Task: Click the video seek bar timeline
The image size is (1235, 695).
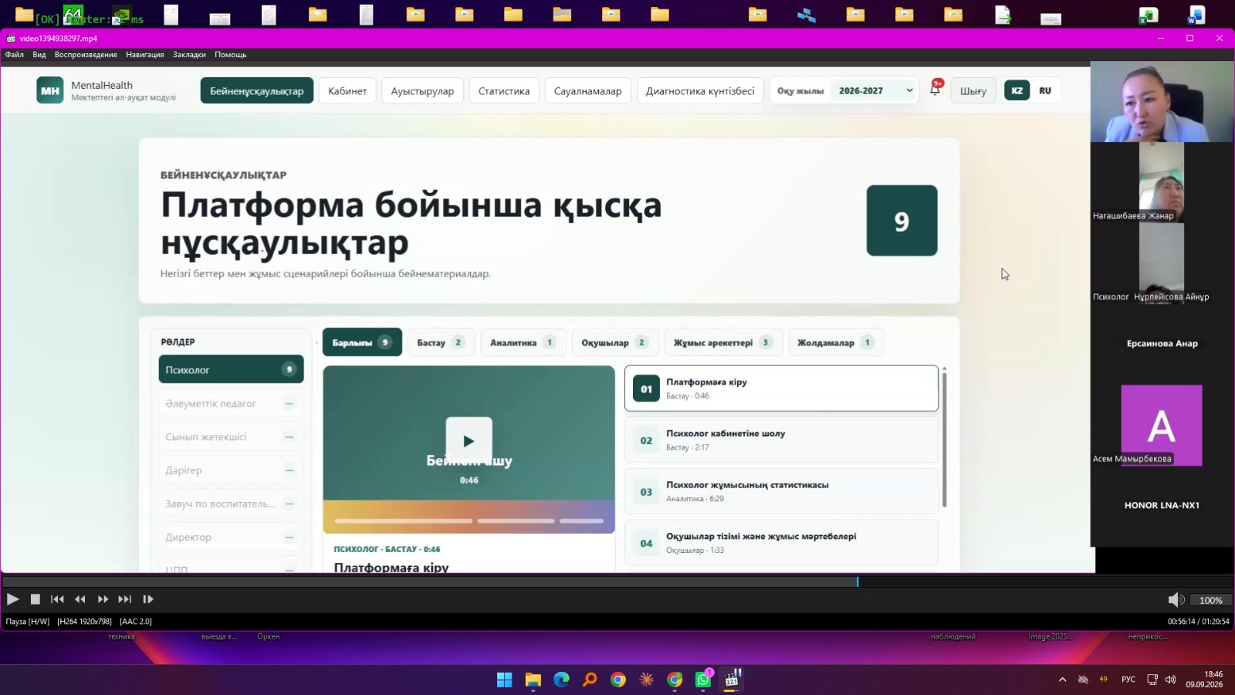Action: (617, 581)
